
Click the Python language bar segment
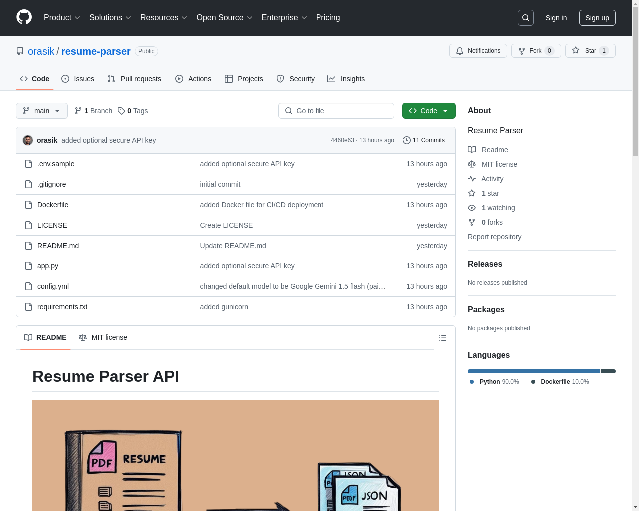click(534, 371)
